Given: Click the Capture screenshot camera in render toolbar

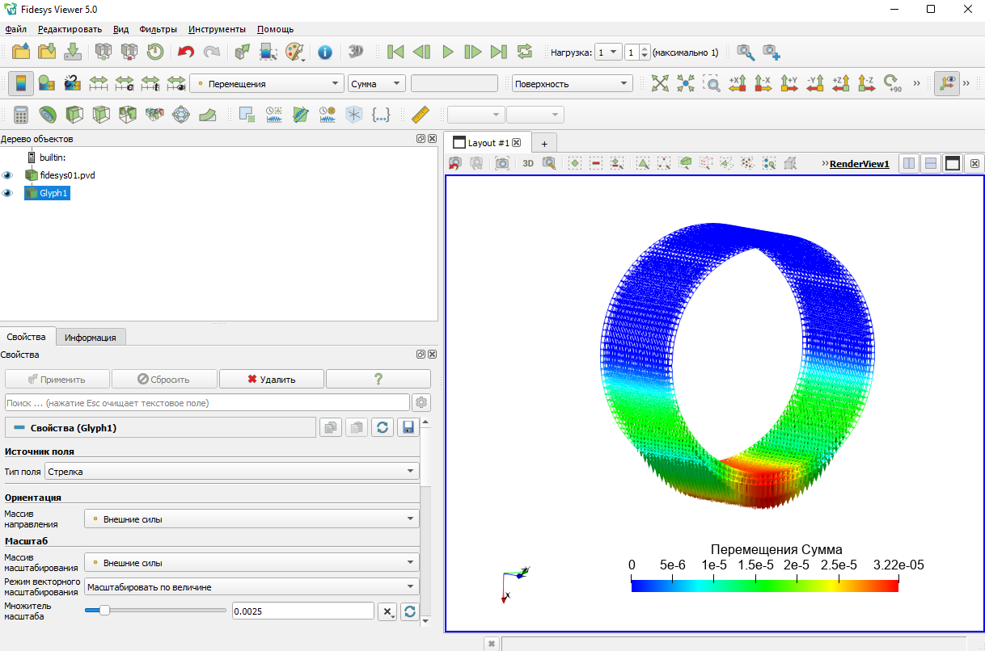Looking at the screenshot, I should click(502, 163).
